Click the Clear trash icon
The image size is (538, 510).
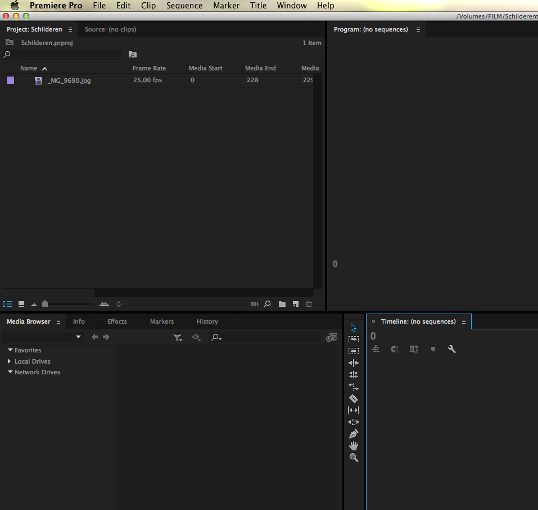(309, 304)
